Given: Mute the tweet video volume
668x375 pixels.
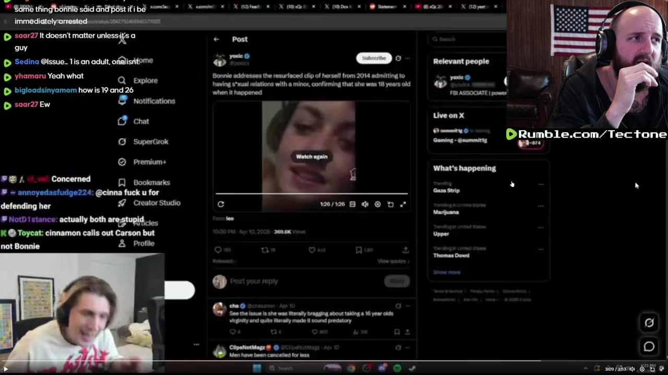Looking at the screenshot, I should 365,204.
